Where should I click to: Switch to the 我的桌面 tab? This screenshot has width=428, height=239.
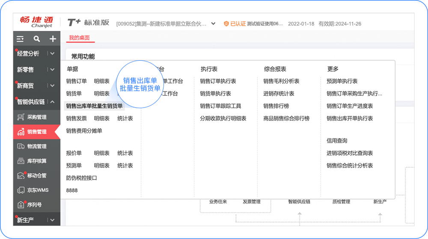[80, 38]
